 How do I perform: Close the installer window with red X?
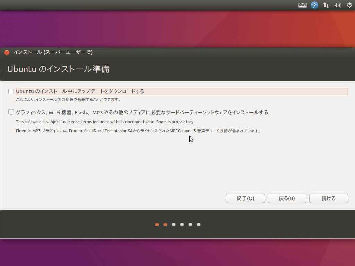(7, 53)
